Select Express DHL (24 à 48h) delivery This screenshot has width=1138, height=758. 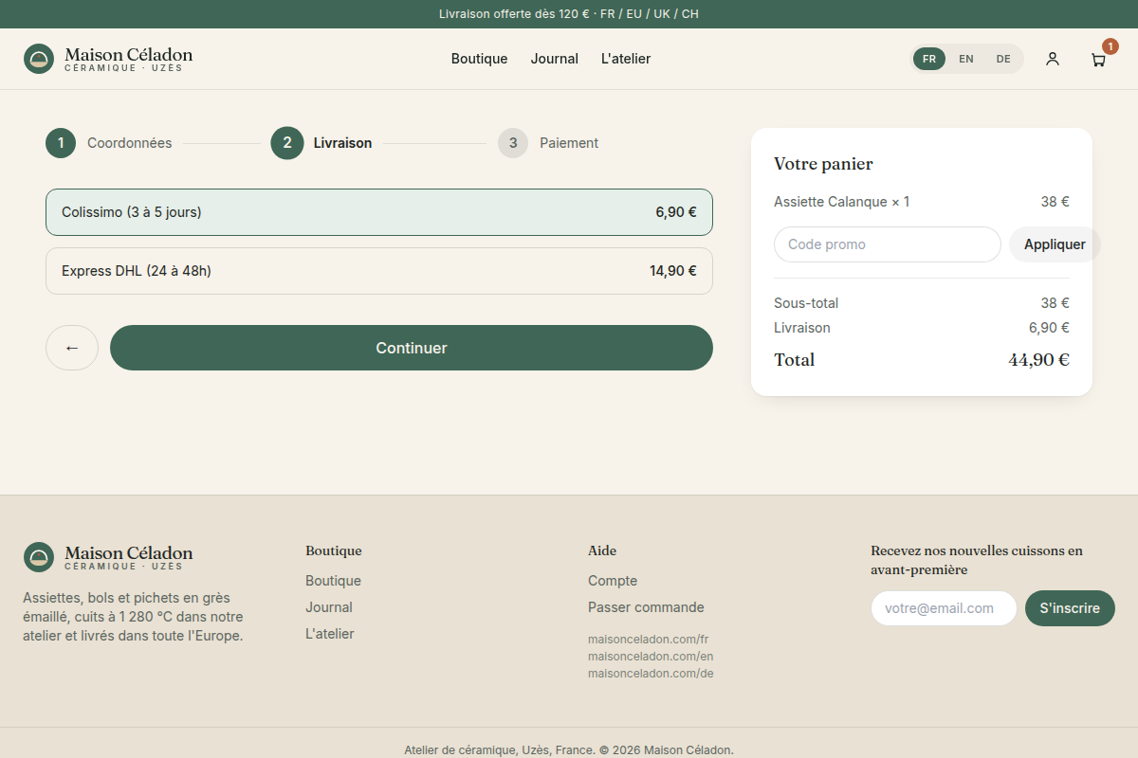379,271
